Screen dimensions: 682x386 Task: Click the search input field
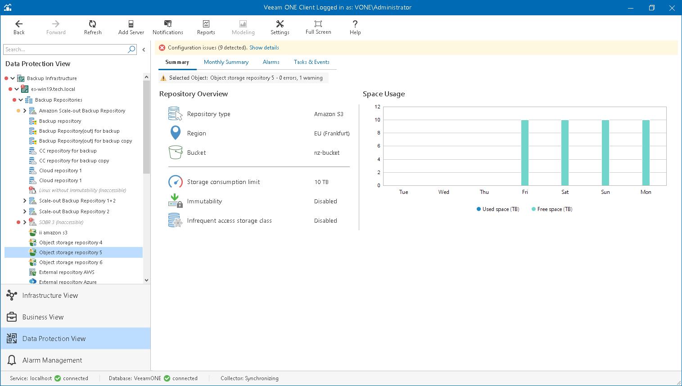point(65,49)
